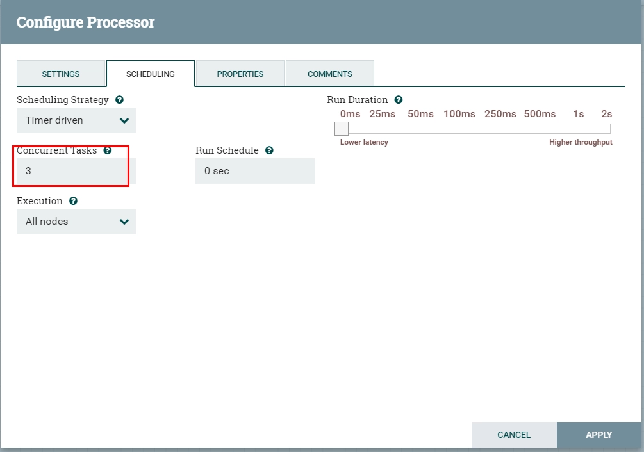Screen dimensions: 644x452
Task: Select the Scheduling tab
Action: (151, 74)
